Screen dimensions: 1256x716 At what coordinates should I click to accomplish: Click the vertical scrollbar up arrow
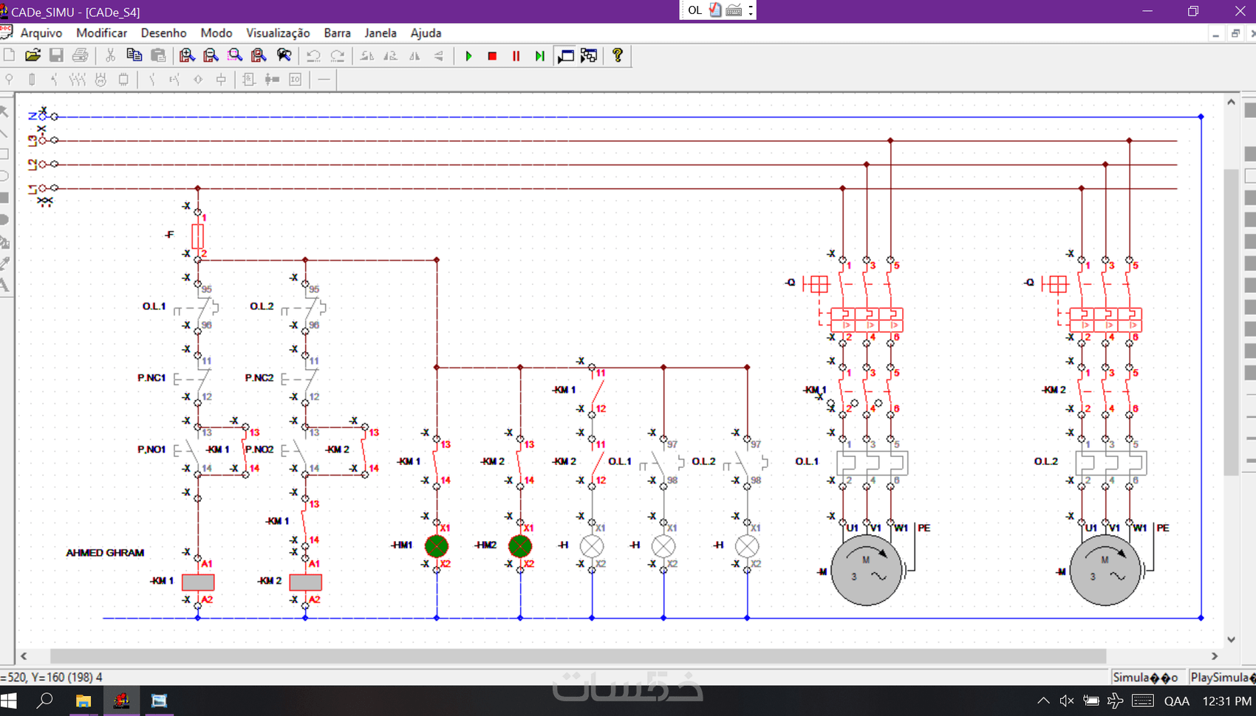tap(1231, 103)
